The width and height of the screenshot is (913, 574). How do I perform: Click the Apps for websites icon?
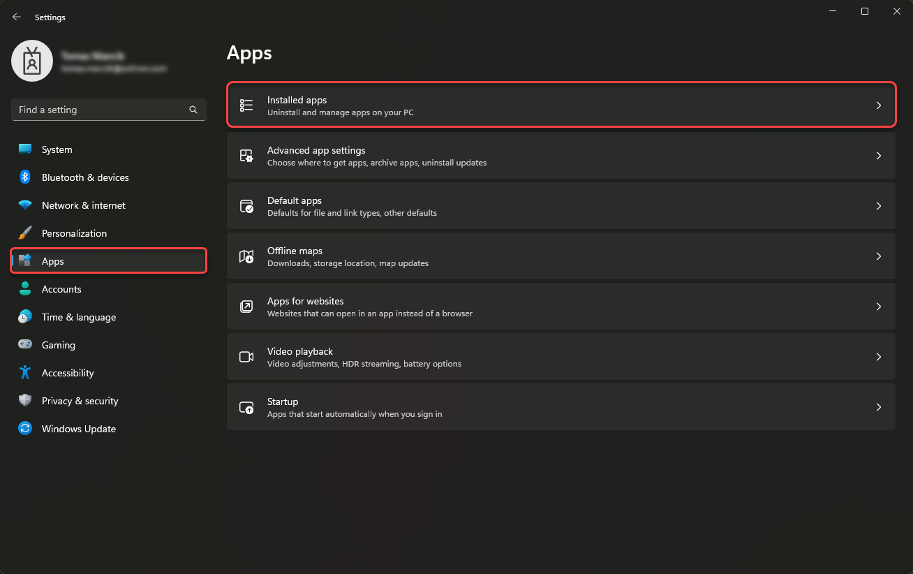tap(246, 307)
